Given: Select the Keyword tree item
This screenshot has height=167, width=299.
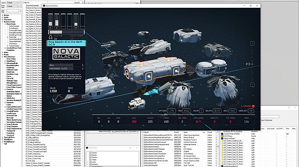Looking at the screenshot, I should click(10, 102).
